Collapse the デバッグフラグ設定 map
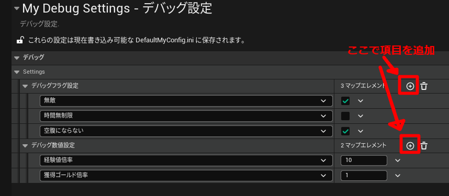 tap(26, 86)
